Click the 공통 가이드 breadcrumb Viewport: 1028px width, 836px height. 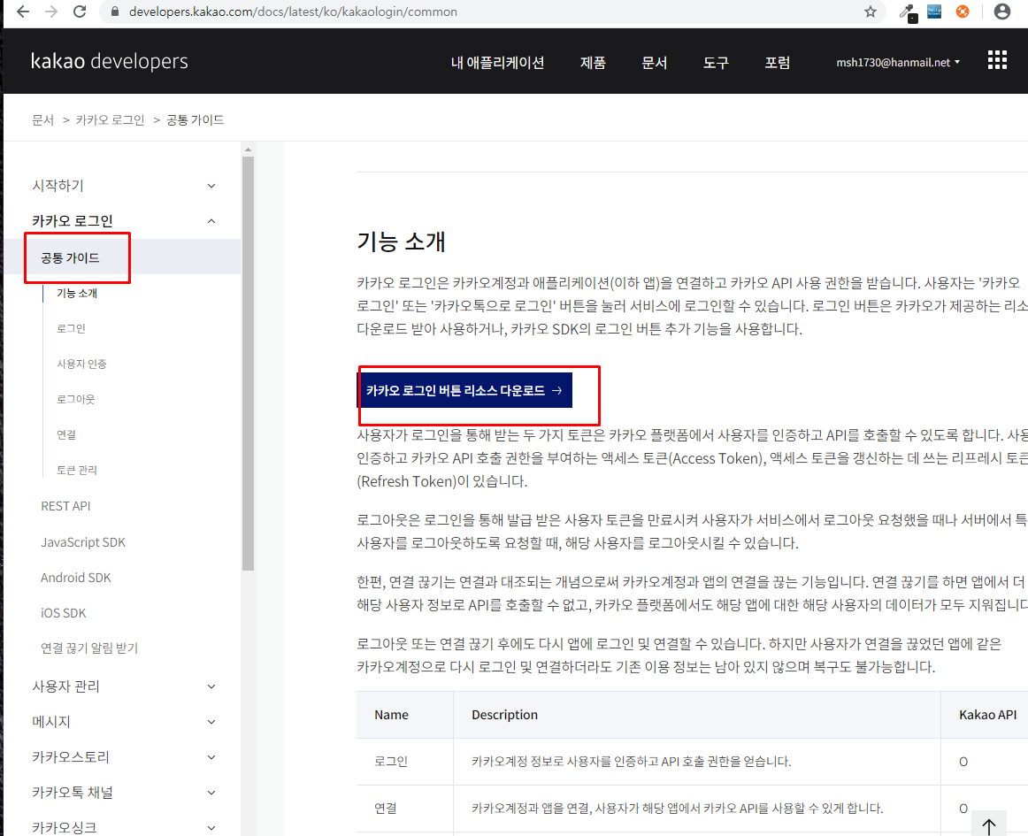(x=196, y=120)
